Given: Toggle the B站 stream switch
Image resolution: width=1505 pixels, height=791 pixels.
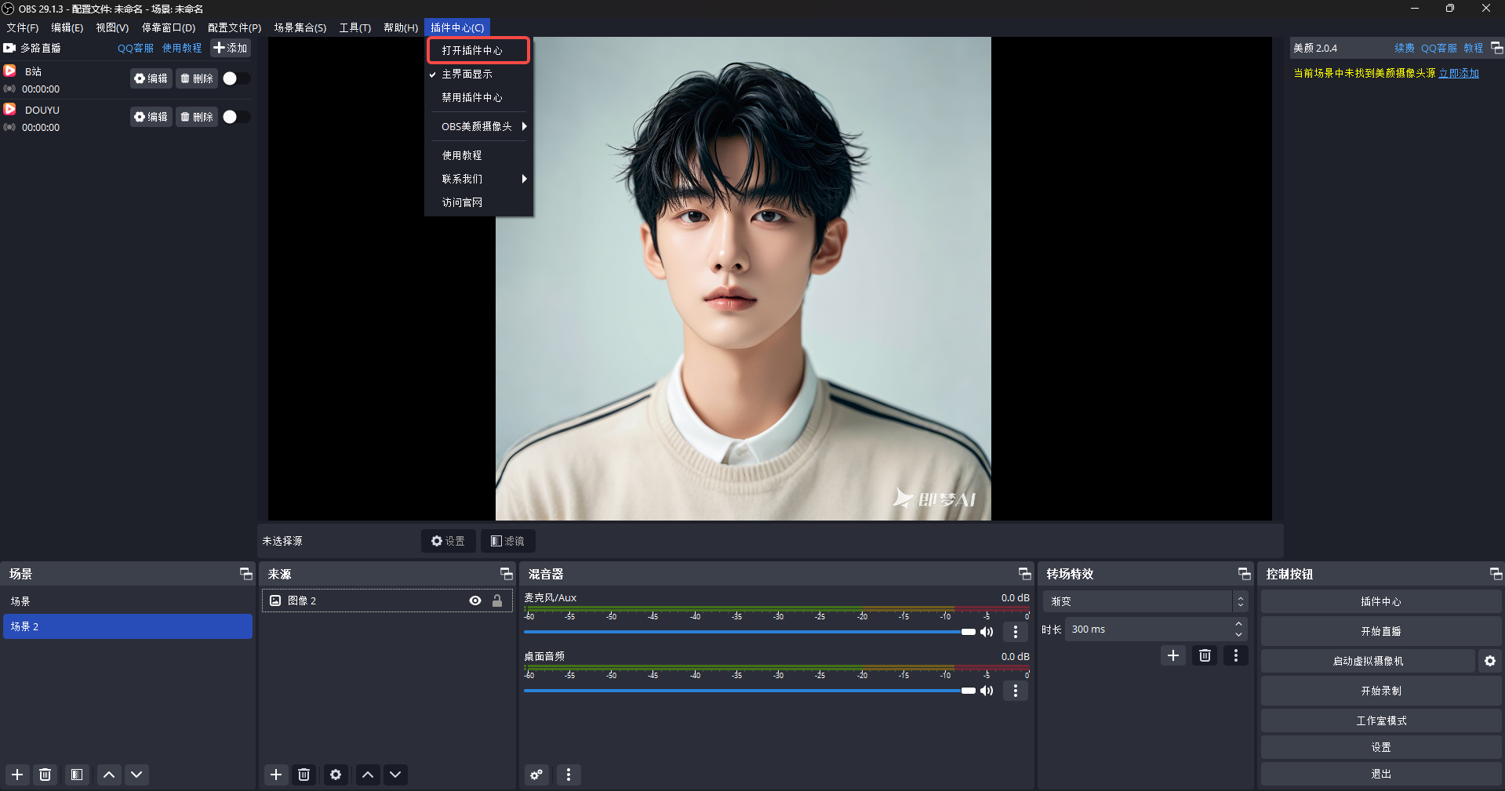Looking at the screenshot, I should pyautogui.click(x=235, y=78).
